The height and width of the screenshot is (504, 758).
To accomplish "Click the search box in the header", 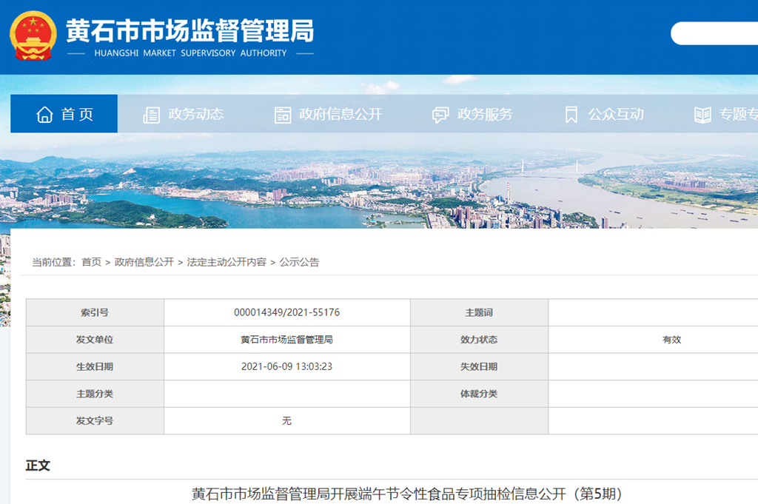I will [x=714, y=33].
